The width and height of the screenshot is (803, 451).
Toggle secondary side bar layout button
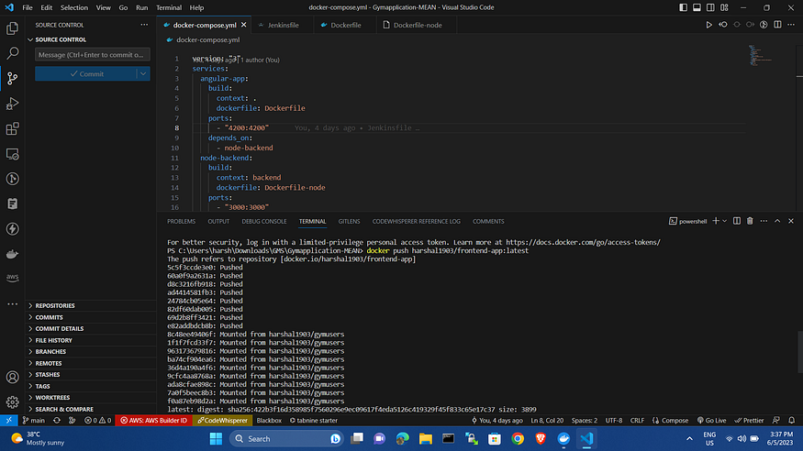coord(711,7)
